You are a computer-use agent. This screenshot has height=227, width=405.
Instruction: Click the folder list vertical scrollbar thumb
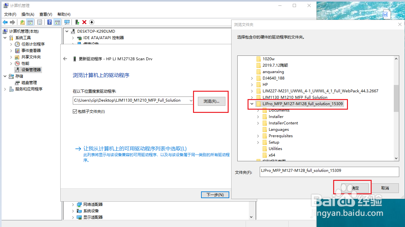click(x=396, y=98)
